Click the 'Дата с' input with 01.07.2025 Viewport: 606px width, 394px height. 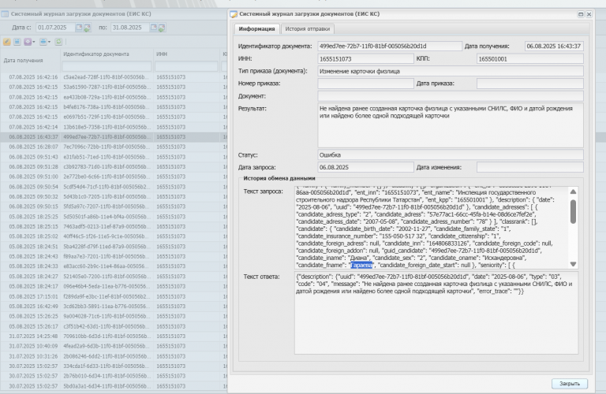pos(55,28)
